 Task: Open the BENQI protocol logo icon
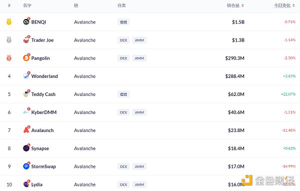click(26, 22)
